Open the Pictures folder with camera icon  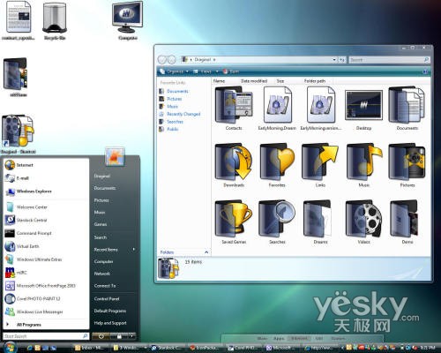[x=407, y=161]
